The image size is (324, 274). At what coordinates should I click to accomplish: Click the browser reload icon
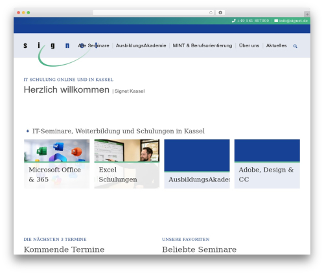click(211, 12)
